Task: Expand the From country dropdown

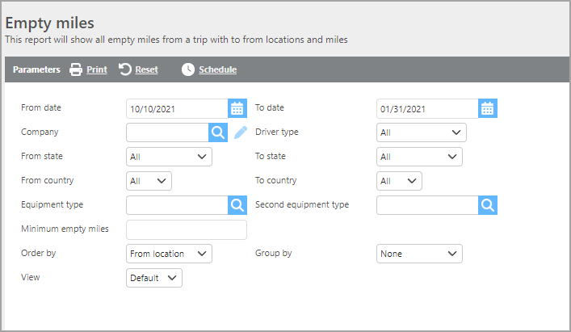Action: [x=149, y=181]
